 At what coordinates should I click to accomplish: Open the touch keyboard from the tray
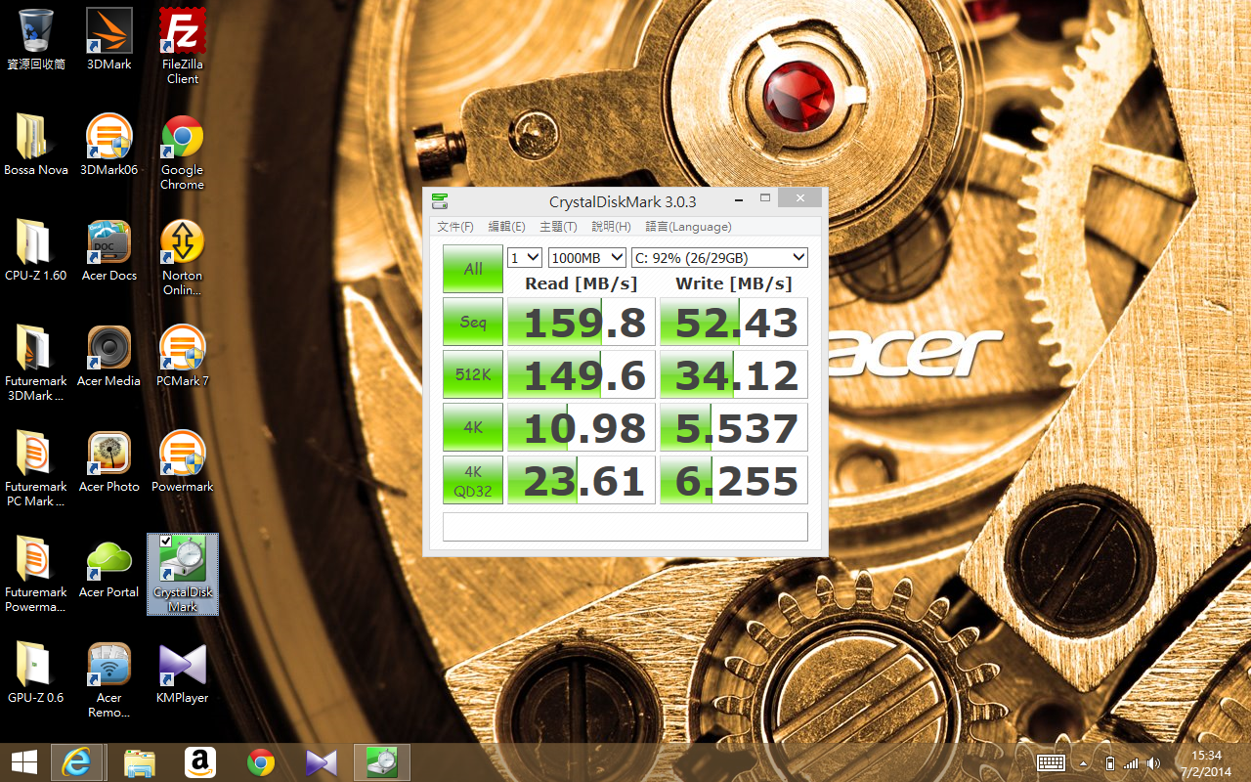click(x=1051, y=762)
